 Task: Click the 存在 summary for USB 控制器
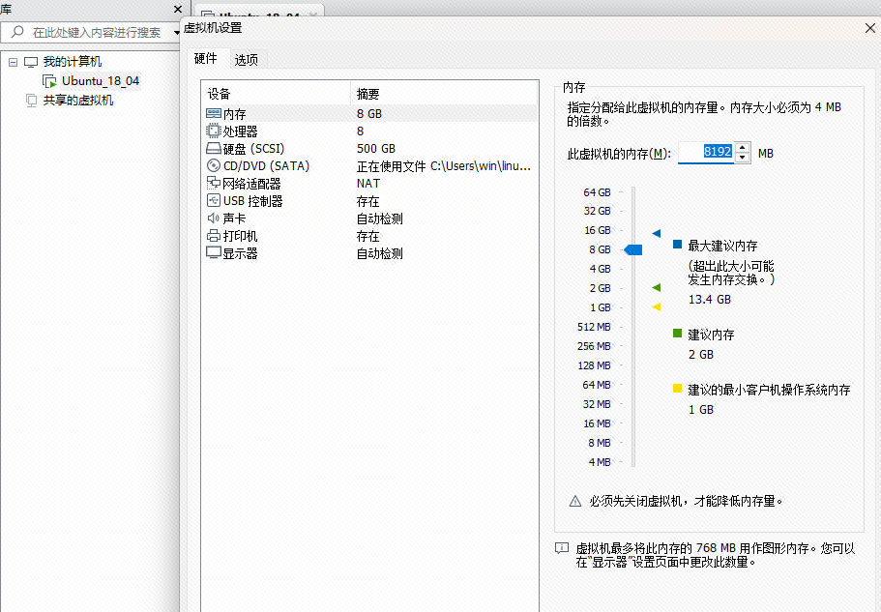(367, 201)
